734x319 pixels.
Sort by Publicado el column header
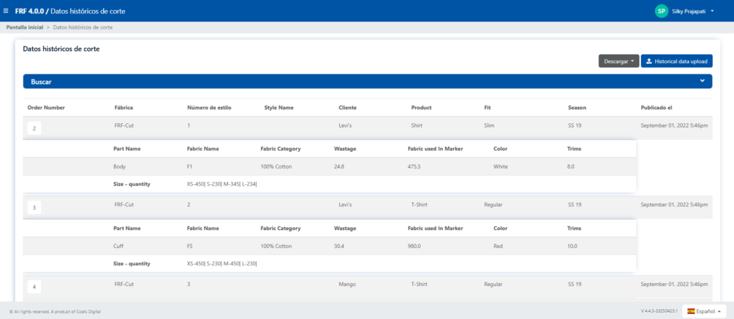(657, 108)
